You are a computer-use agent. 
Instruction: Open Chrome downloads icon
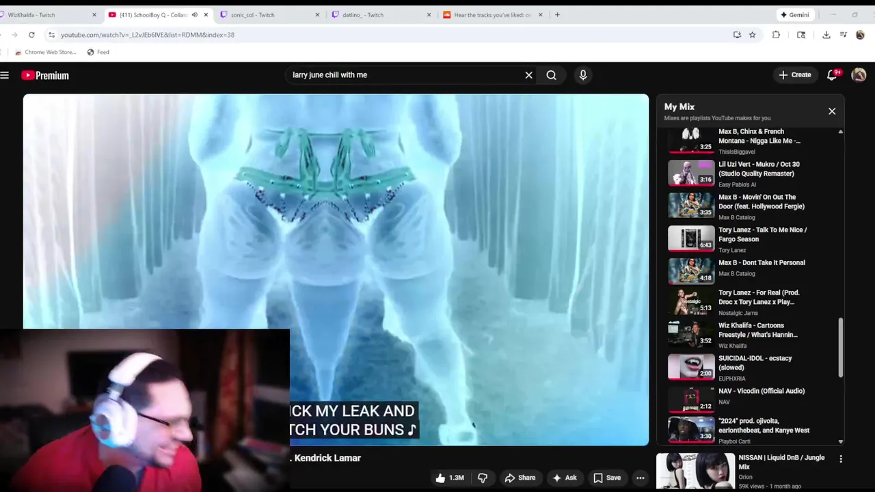pos(826,35)
